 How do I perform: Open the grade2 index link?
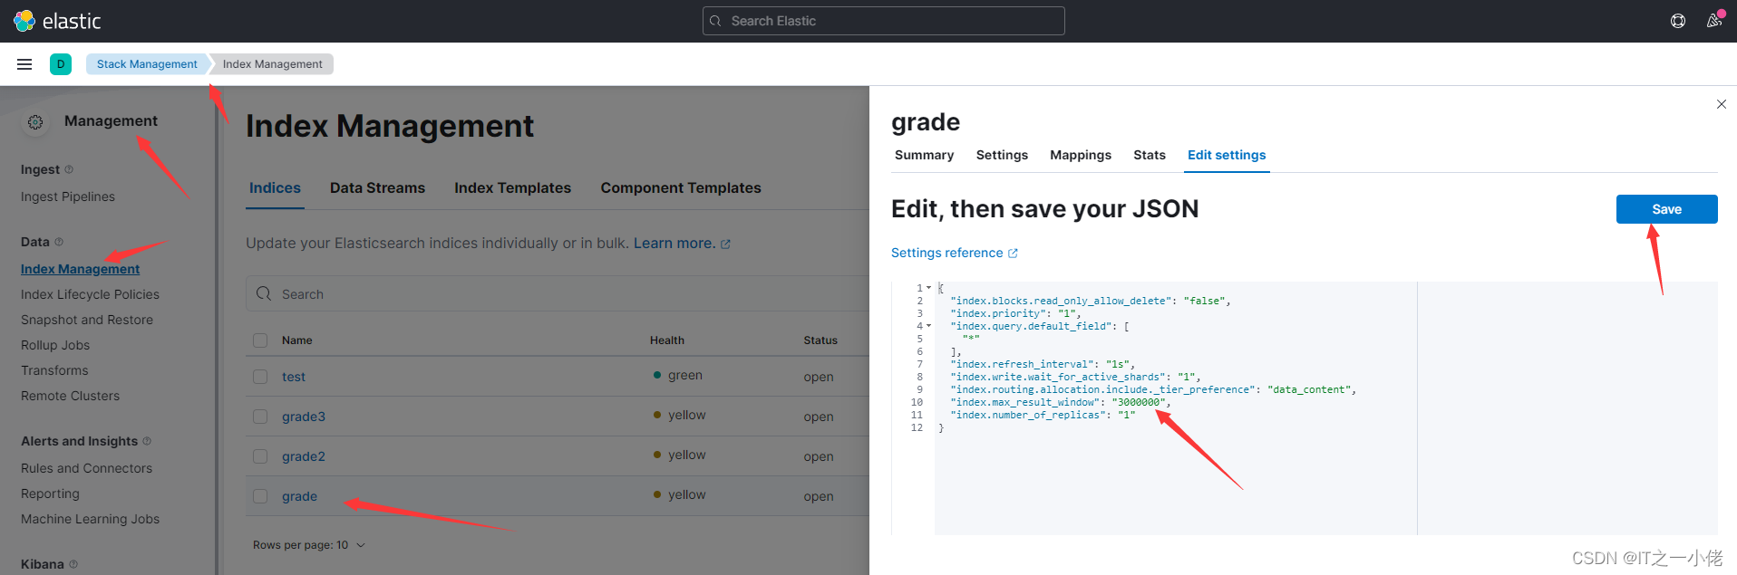[304, 456]
